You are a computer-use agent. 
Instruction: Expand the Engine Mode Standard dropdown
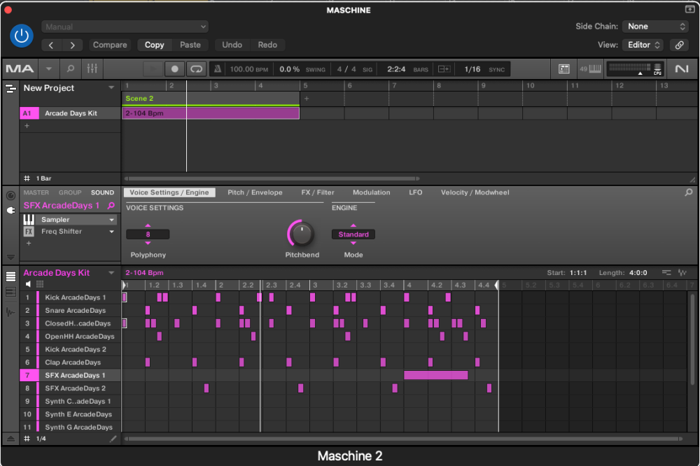tap(353, 234)
